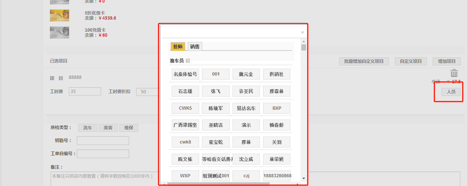
Task: Tick the 接车员 checkbox
Action: [188, 61]
